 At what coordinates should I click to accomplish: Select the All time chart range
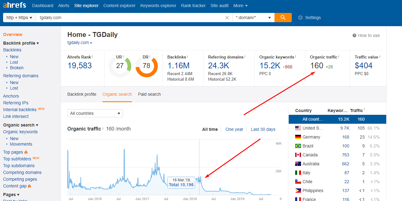point(210,129)
